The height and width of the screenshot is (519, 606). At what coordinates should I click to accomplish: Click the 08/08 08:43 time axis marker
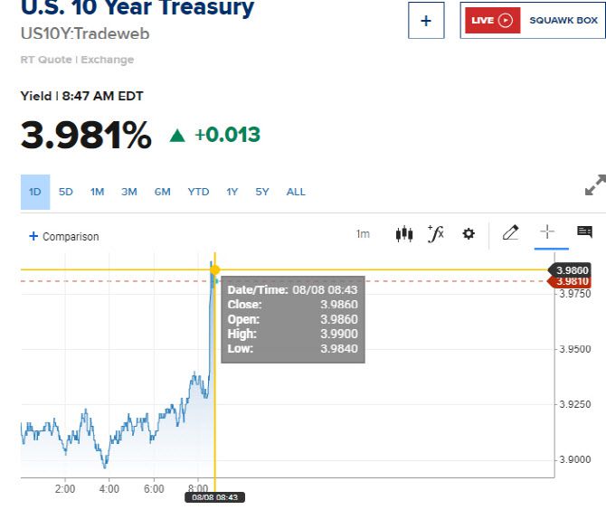215,497
